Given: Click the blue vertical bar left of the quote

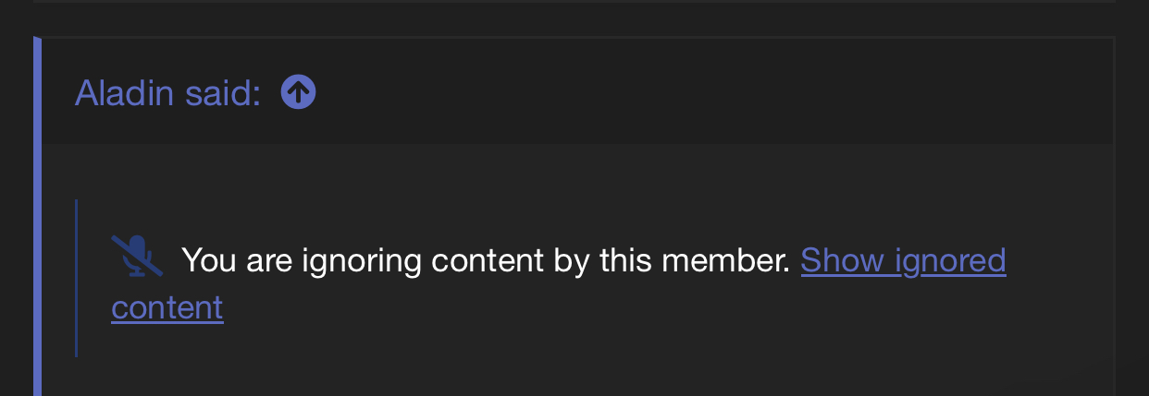Looking at the screenshot, I should [37, 217].
